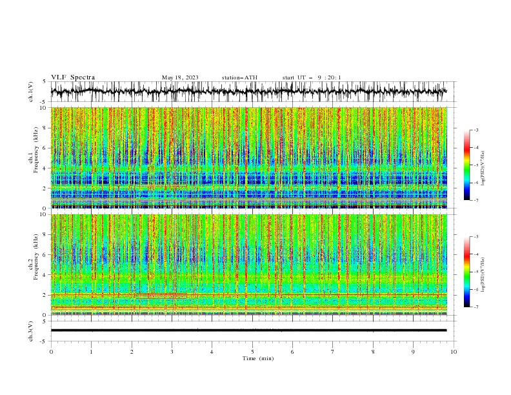511x395 pixels.
Task: Click the "7" label on the time axis
Action: coord(333,352)
